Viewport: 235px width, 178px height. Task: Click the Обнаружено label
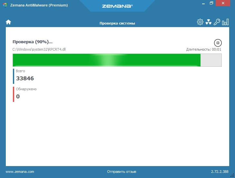click(x=26, y=89)
